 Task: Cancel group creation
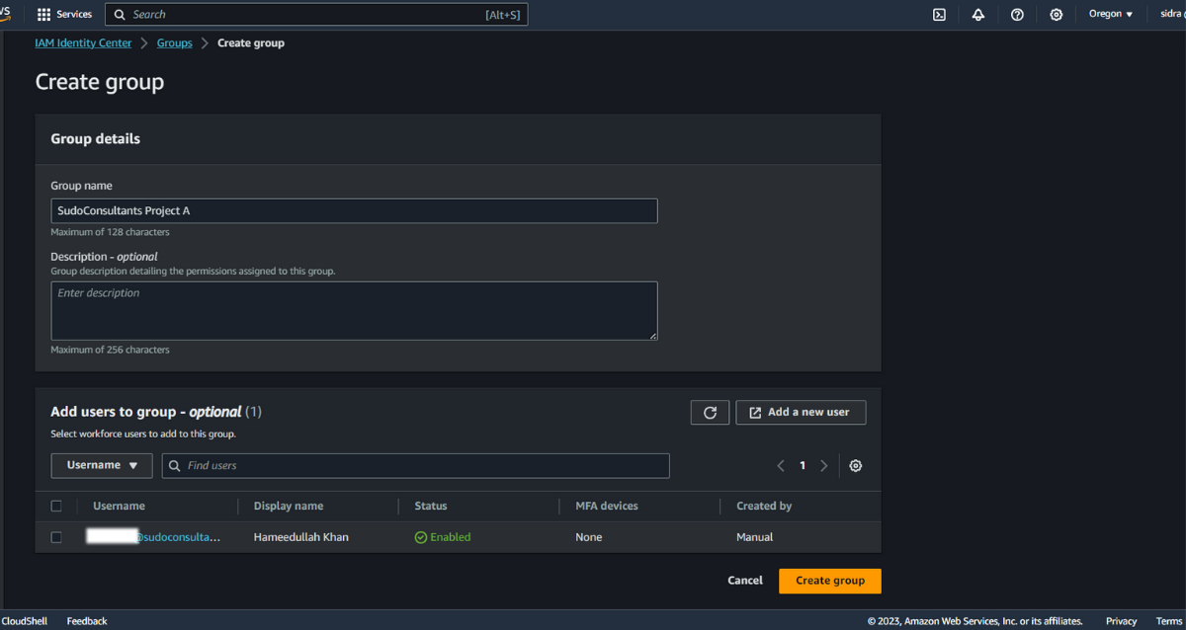tap(745, 581)
